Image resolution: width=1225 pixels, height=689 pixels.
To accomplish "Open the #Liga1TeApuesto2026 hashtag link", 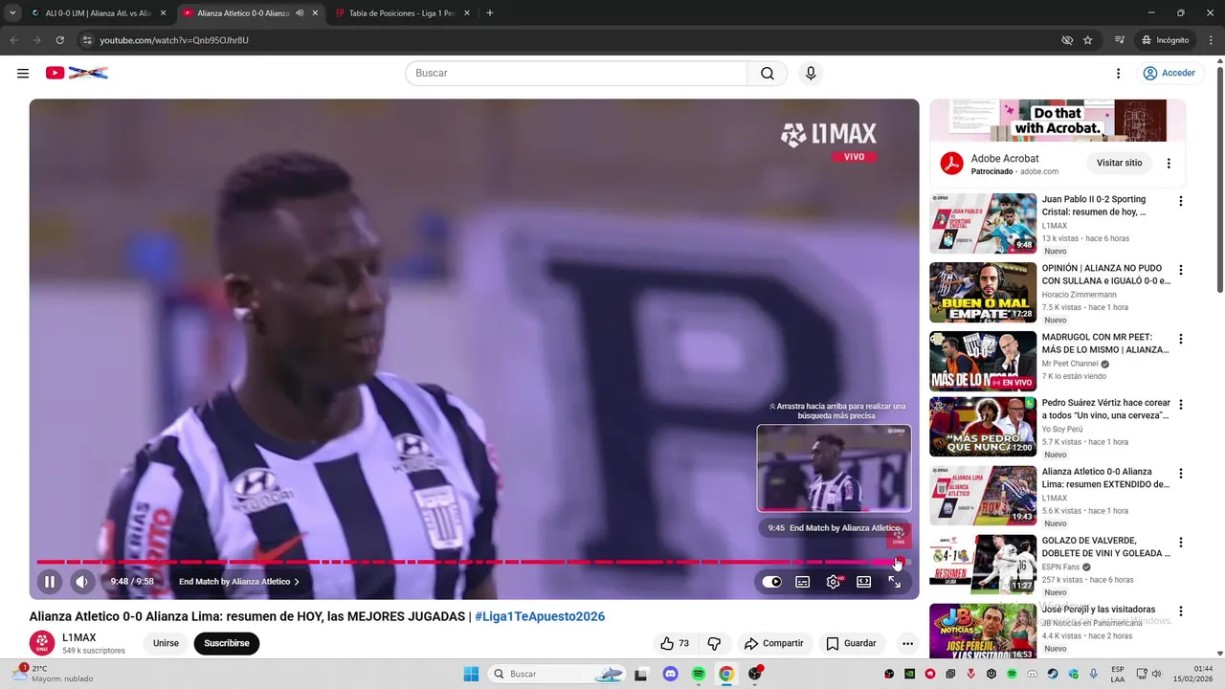I will 540,616.
